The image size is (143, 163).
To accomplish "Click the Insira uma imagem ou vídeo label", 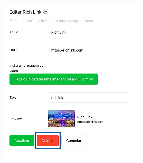I will tap(26, 68).
